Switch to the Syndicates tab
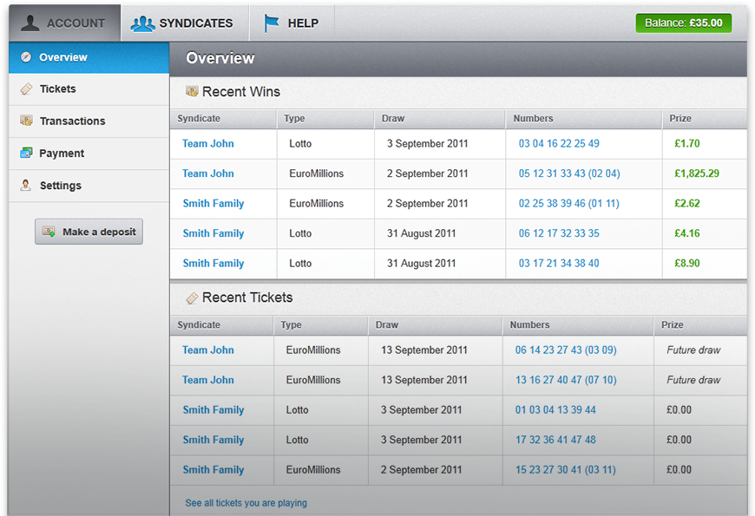The width and height of the screenshot is (755, 516). [185, 23]
